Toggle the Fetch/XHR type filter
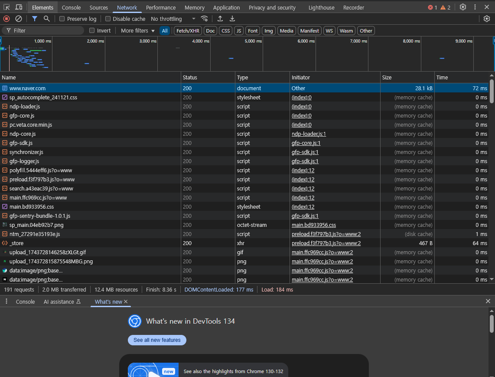495x377 pixels. pyautogui.click(x=188, y=31)
